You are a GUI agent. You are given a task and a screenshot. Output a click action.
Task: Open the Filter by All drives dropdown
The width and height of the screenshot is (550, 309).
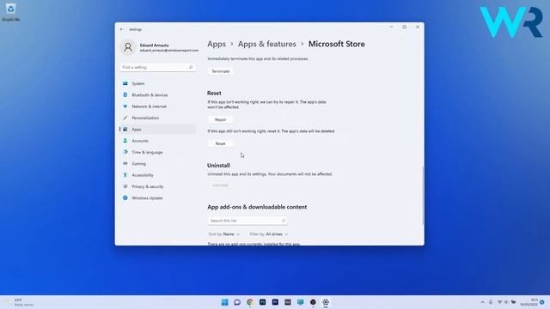coord(269,234)
